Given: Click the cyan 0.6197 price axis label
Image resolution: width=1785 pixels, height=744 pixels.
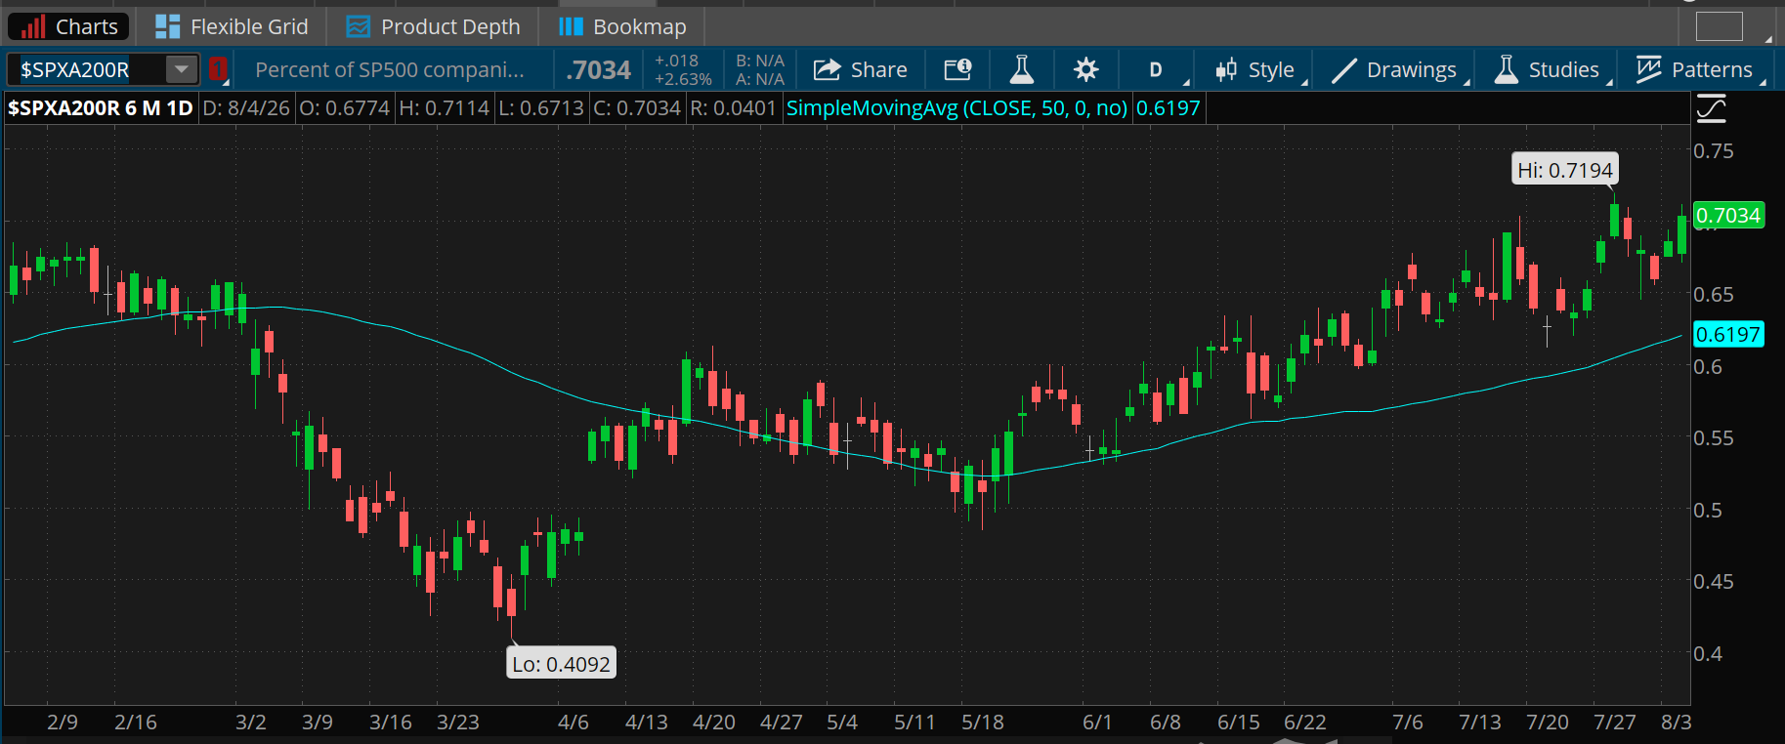Looking at the screenshot, I should pyautogui.click(x=1728, y=335).
